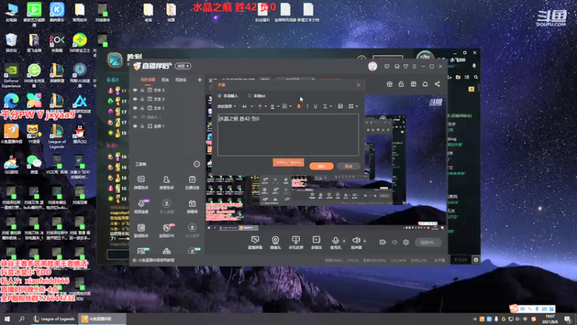Image resolution: width=577 pixels, height=325 pixels.
Task: Click the add friend icon in League client
Action: click(x=449, y=77)
